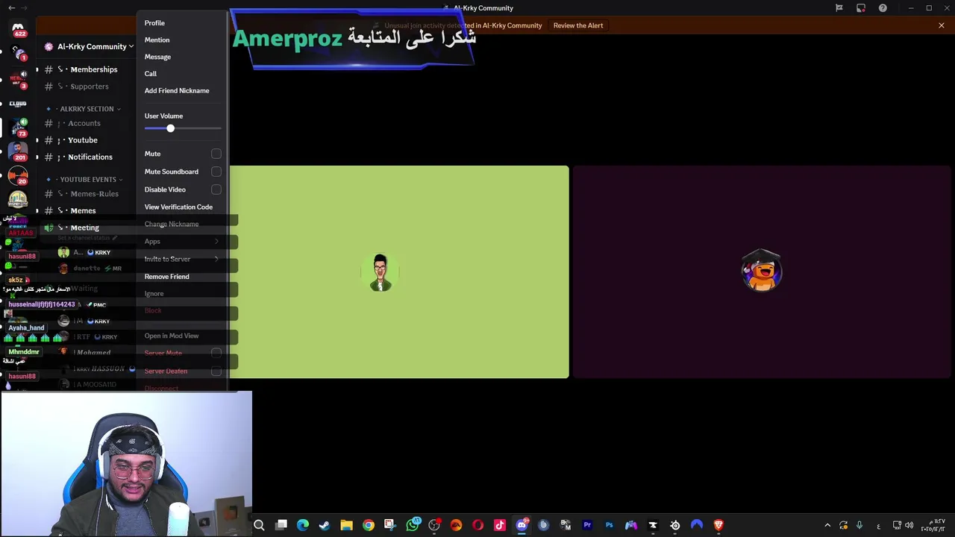The image size is (955, 537).
Task: Launch Adobe Premiere Pro from taskbar
Action: pyautogui.click(x=587, y=525)
